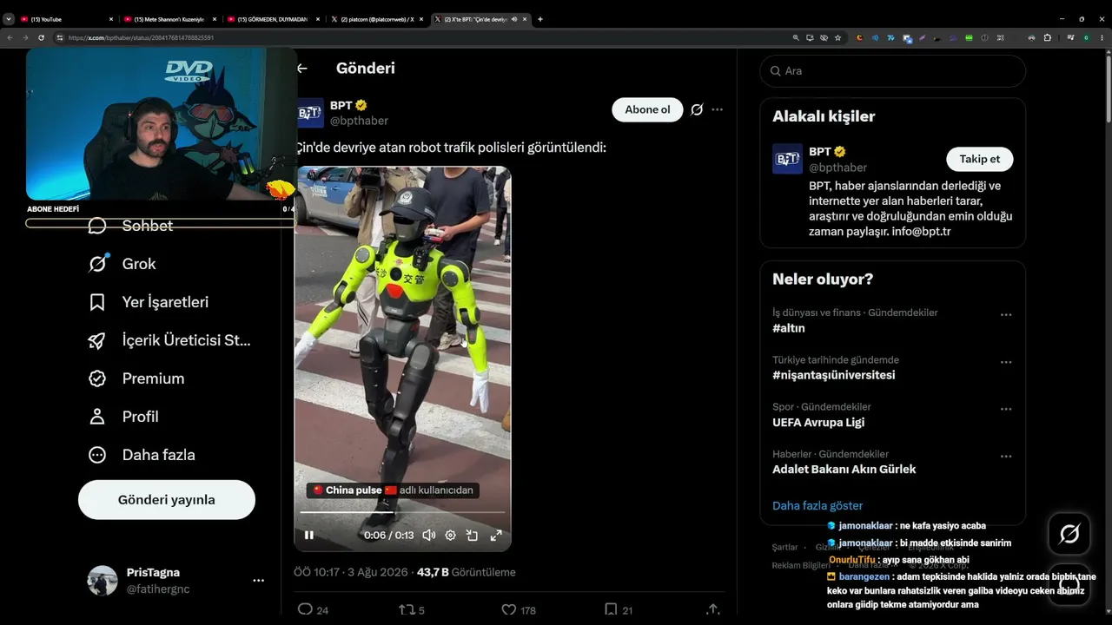The height and width of the screenshot is (625, 1112).
Task: Open Adalet Bakanı Akın Gürlek trend
Action: pos(844,470)
